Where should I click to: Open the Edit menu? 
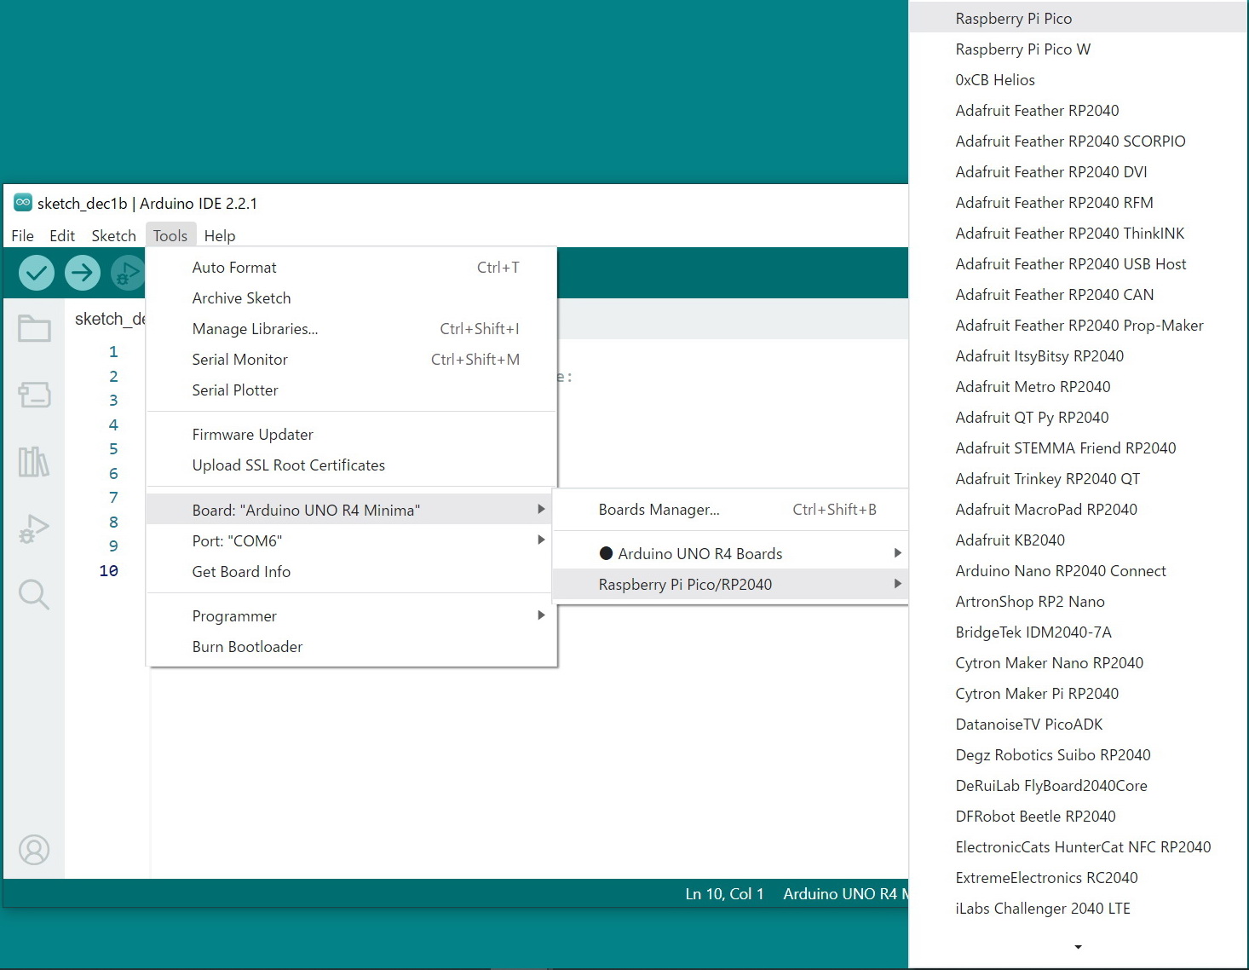point(62,236)
